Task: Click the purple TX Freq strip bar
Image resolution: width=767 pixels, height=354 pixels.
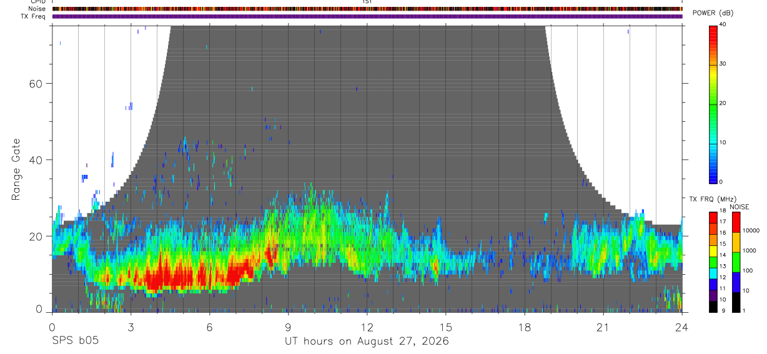Action: [367, 16]
